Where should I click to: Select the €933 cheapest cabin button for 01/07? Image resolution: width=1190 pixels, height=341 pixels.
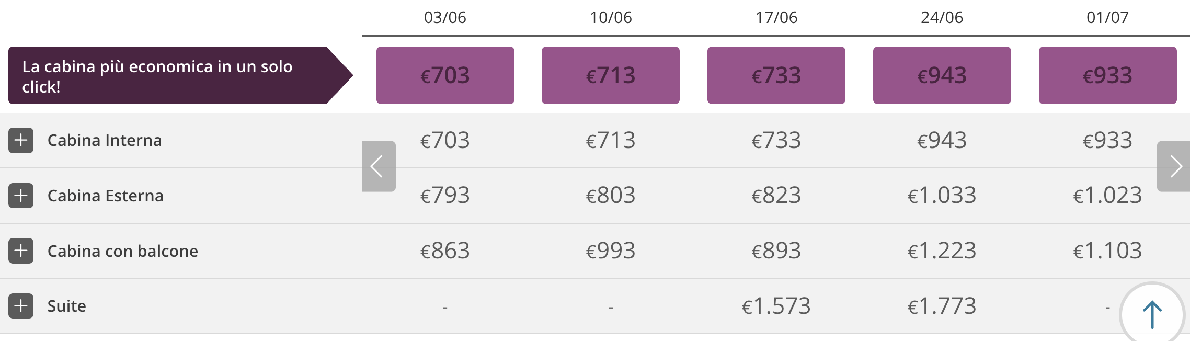[1107, 75]
